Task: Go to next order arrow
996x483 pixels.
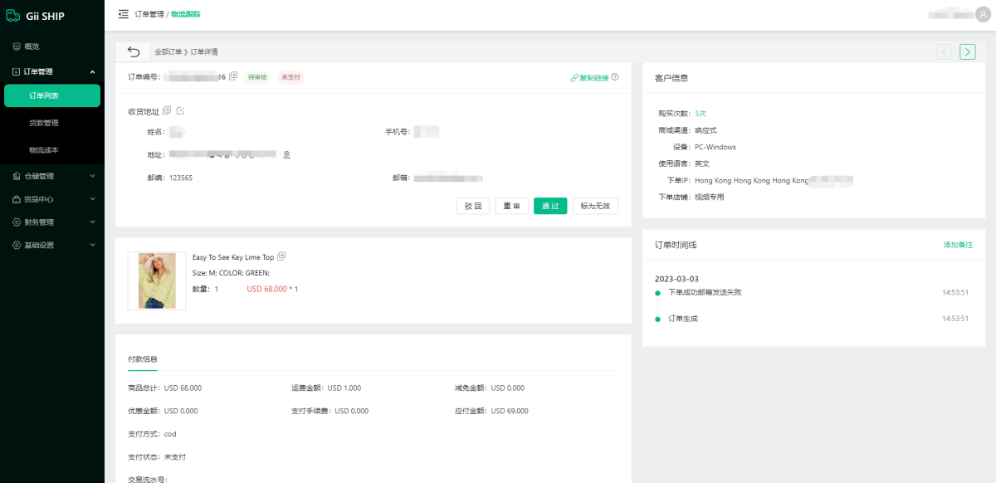Action: [967, 51]
